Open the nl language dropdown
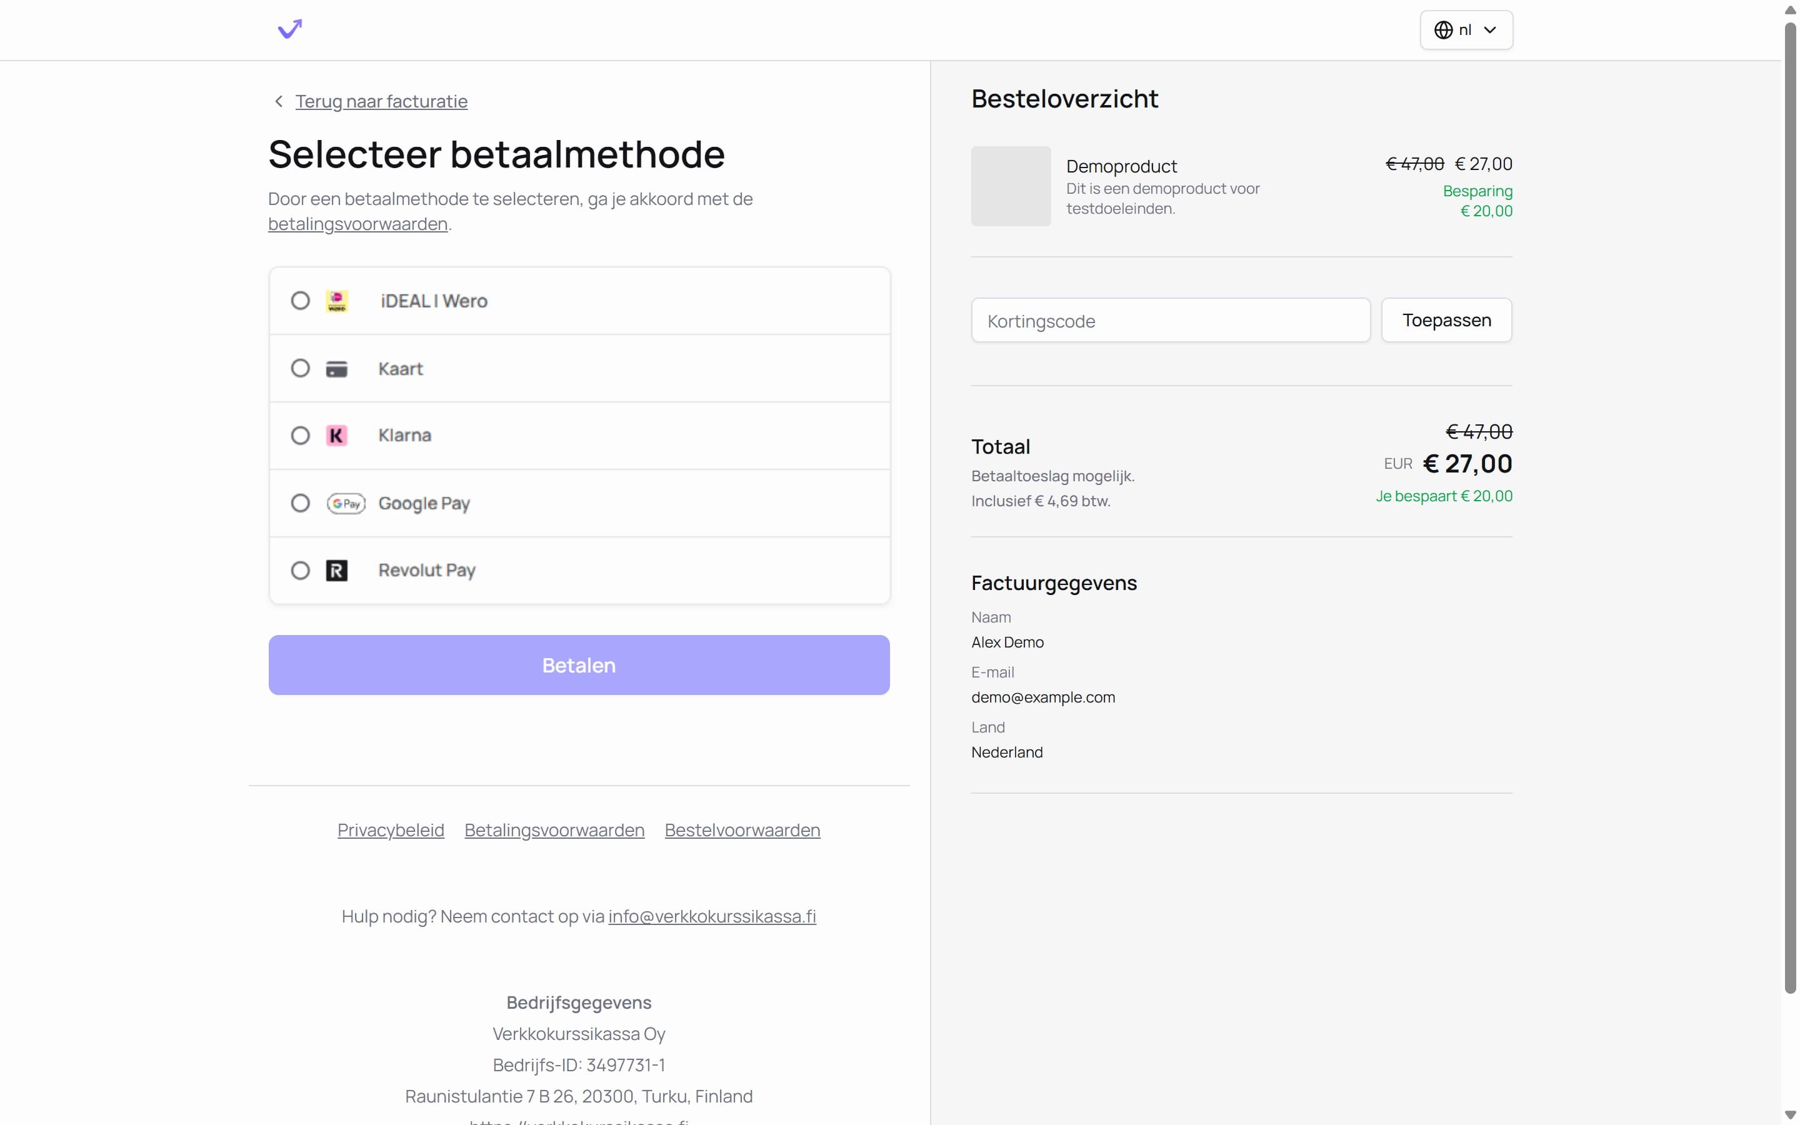 [x=1465, y=30]
